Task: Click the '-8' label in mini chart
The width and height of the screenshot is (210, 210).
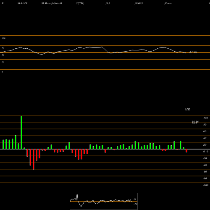Action: 135,199
